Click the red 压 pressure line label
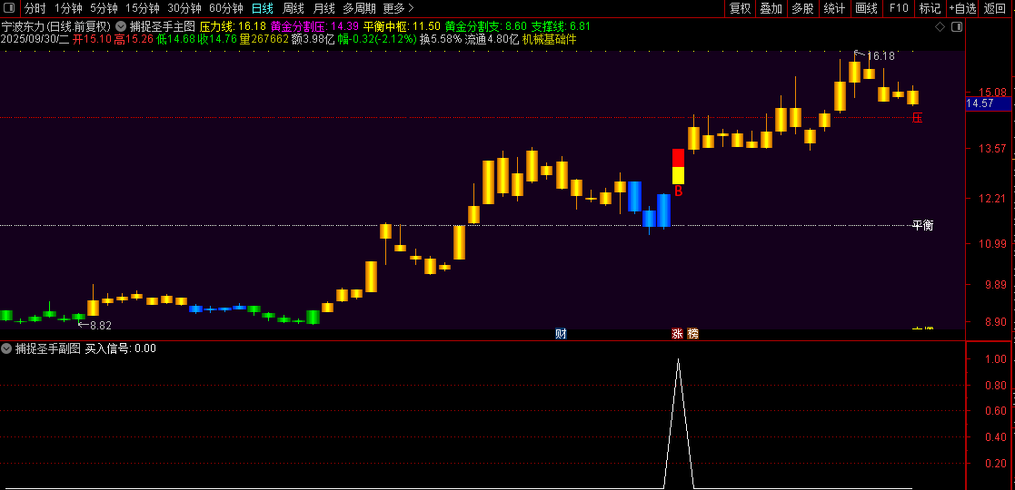The height and width of the screenshot is (490, 1015). pyautogui.click(x=917, y=118)
